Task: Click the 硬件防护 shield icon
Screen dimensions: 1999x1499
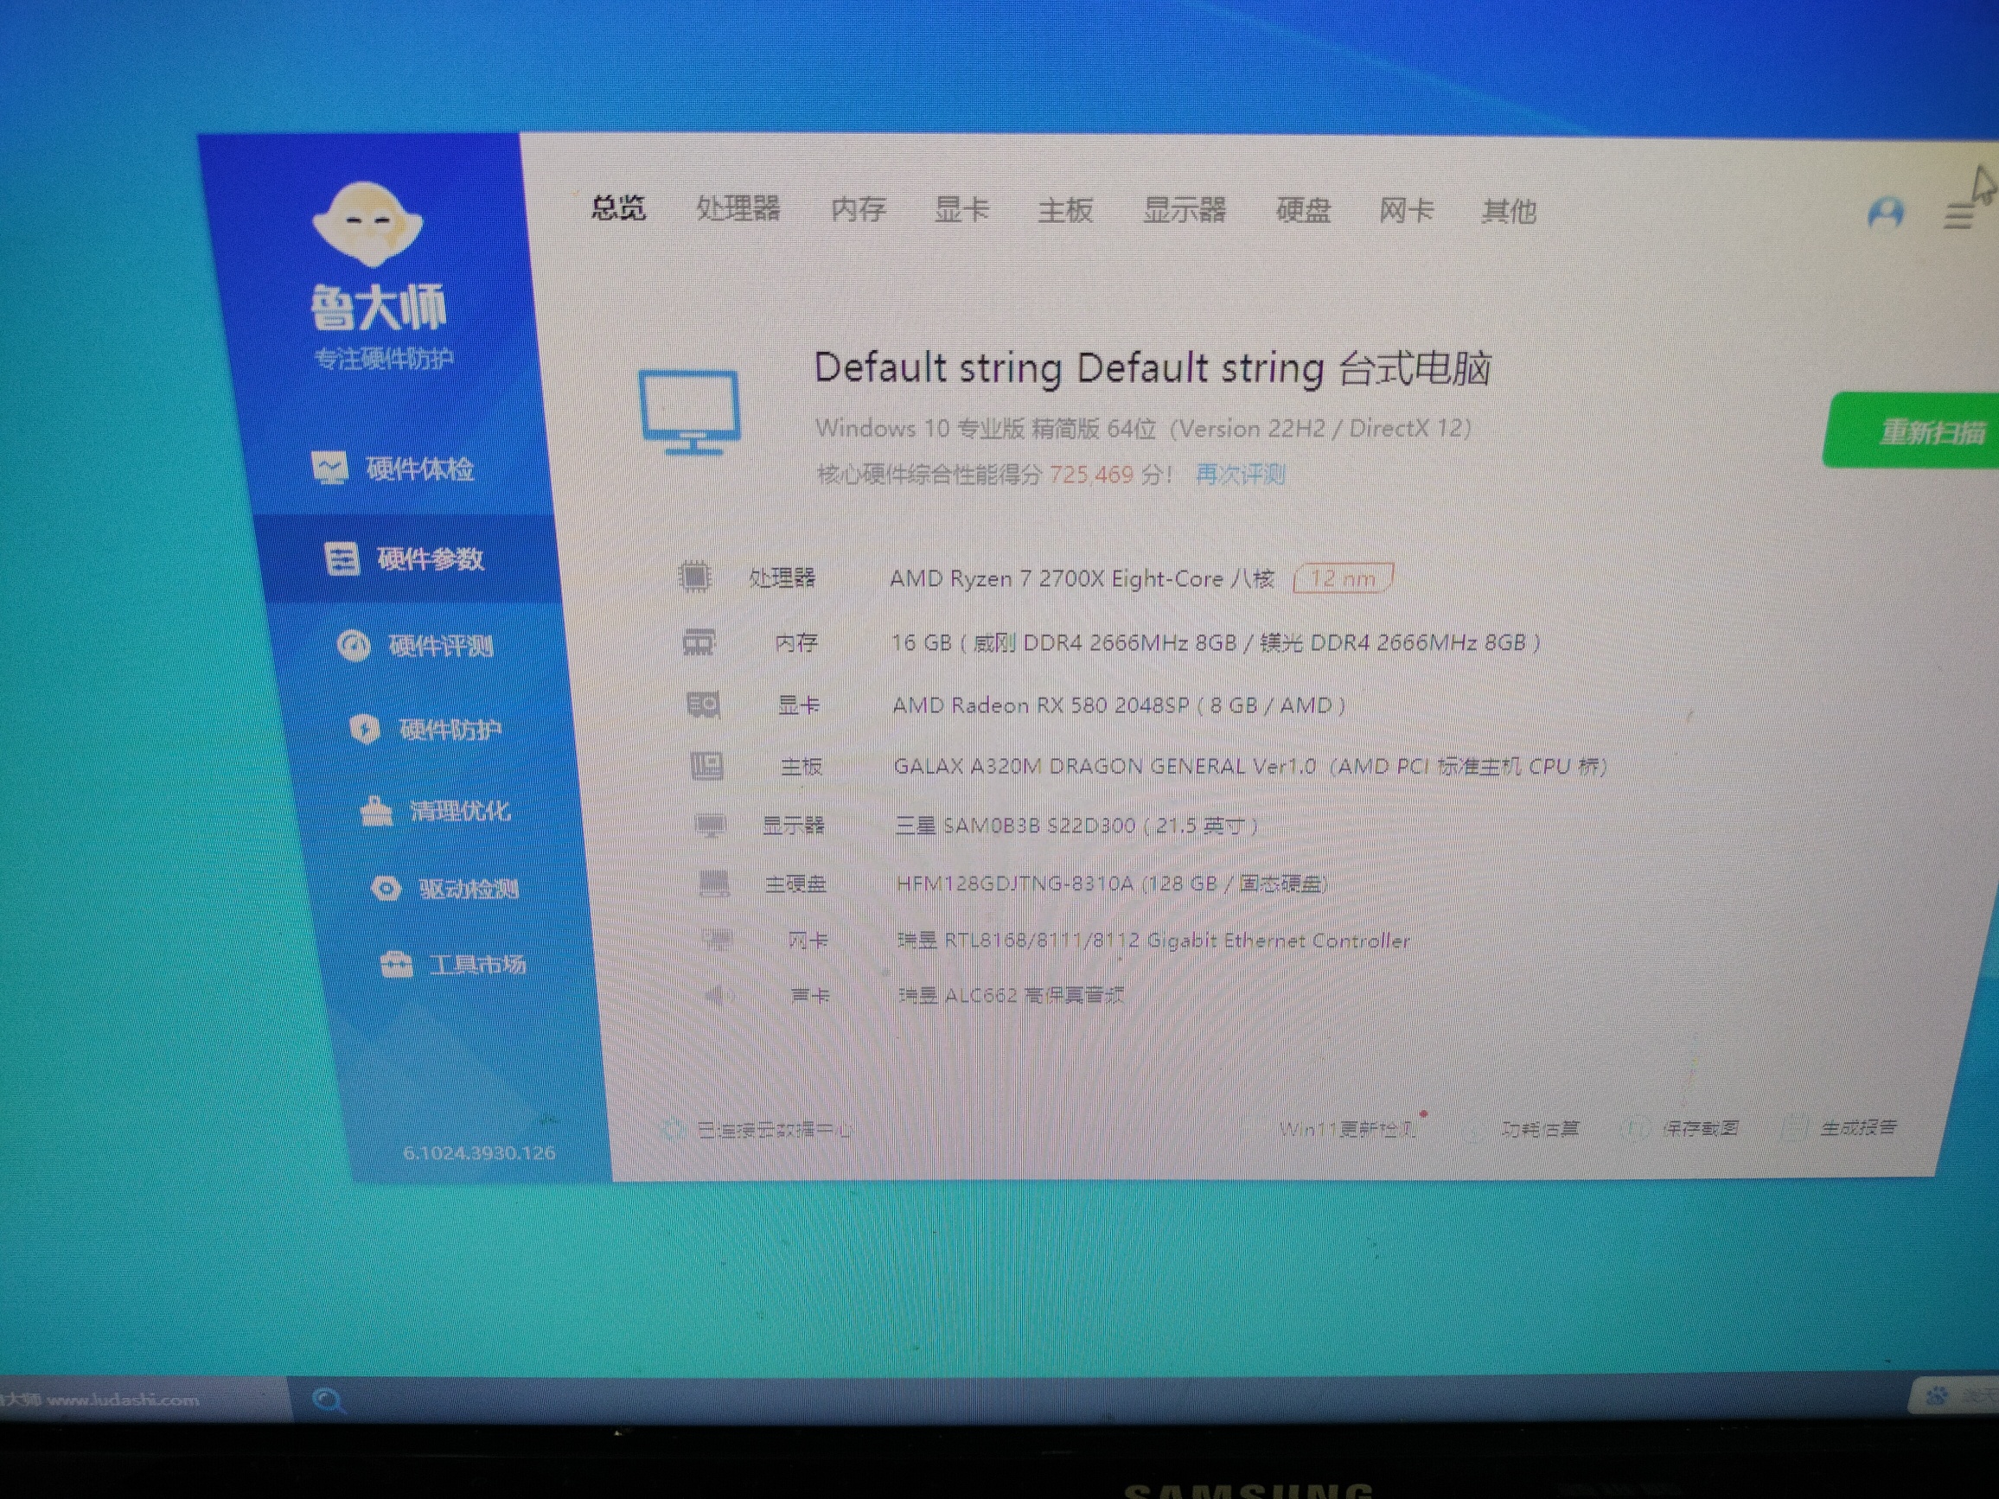Action: (x=364, y=729)
